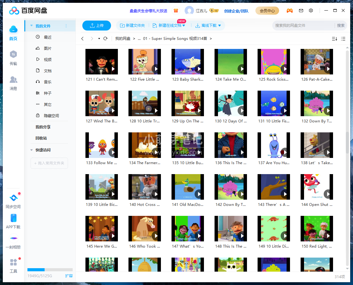This screenshot has width=353, height=285.
Task: Open 回收站 recycle bin entry
Action: 41,138
